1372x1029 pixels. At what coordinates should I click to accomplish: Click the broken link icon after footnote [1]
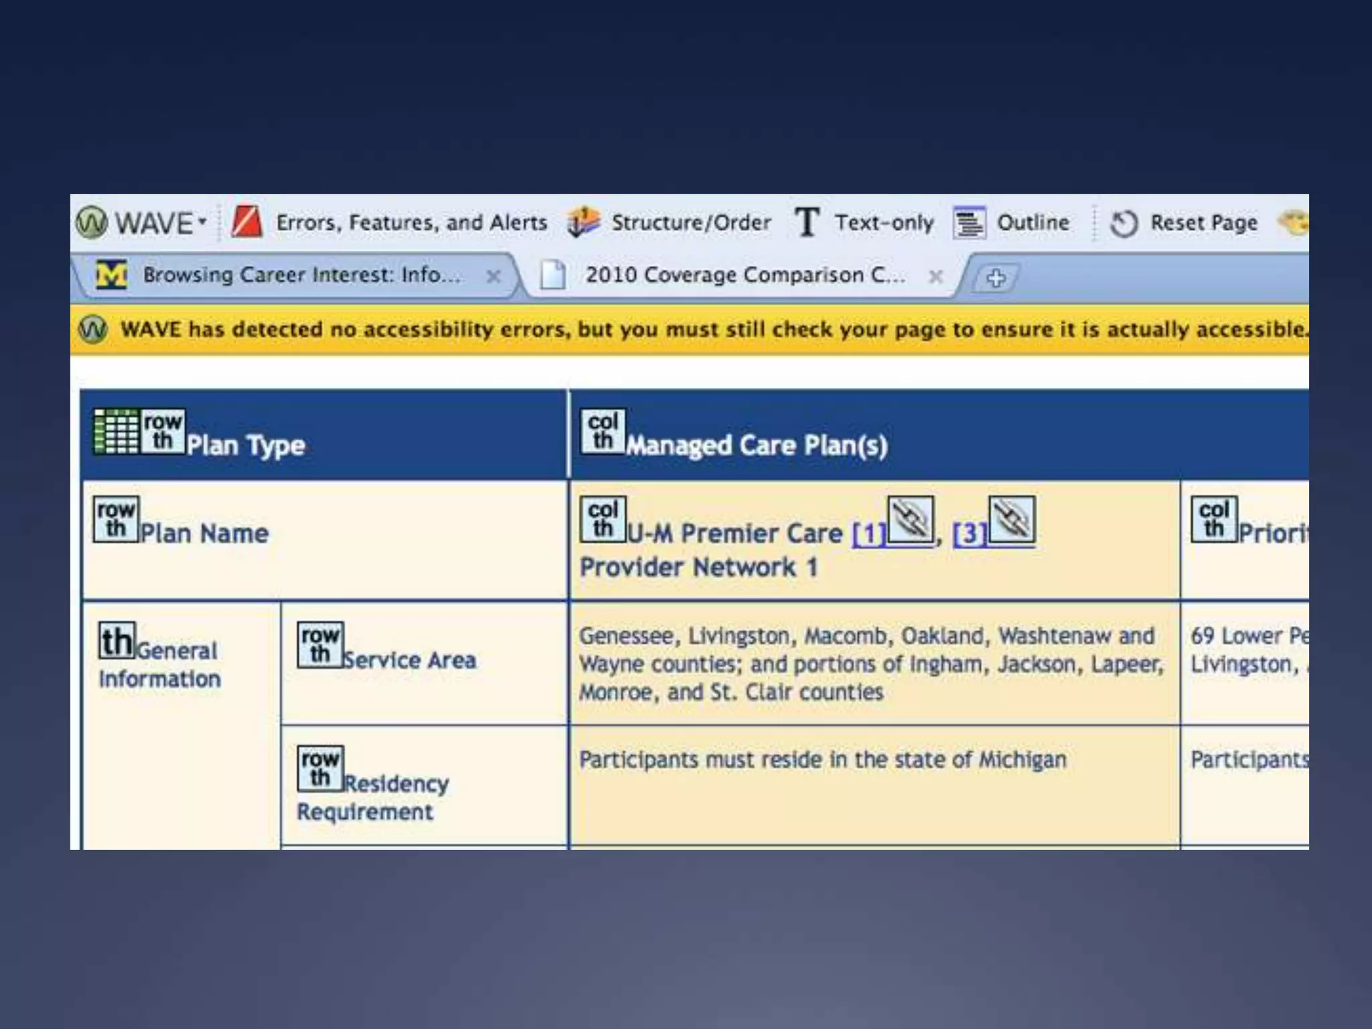point(910,520)
